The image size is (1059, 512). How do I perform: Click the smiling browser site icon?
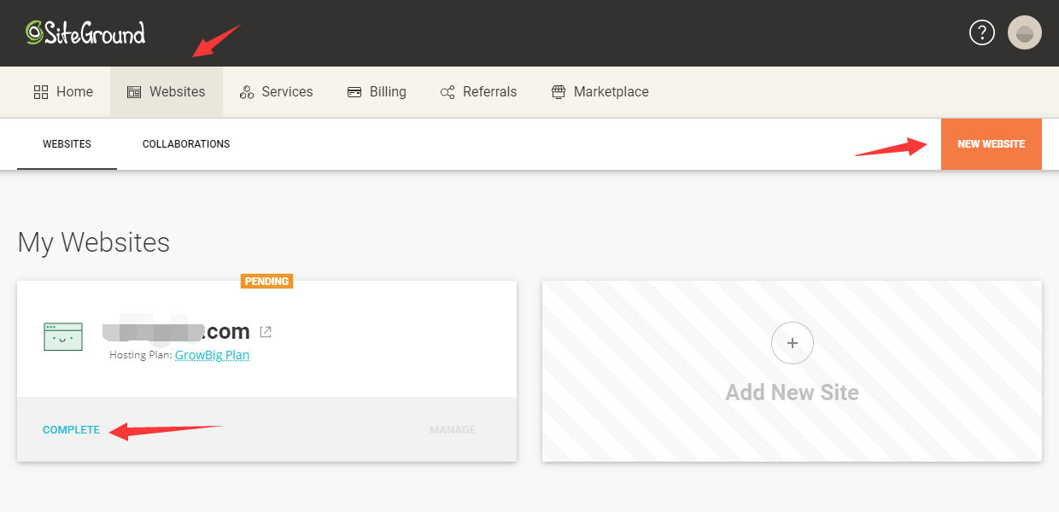coord(63,336)
